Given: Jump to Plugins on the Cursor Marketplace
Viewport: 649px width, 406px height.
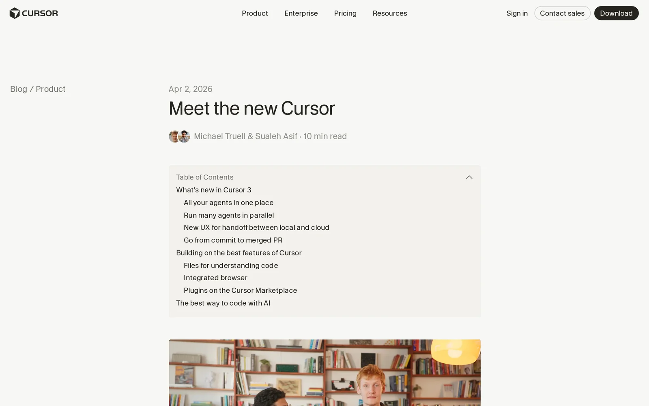Looking at the screenshot, I should (241, 290).
